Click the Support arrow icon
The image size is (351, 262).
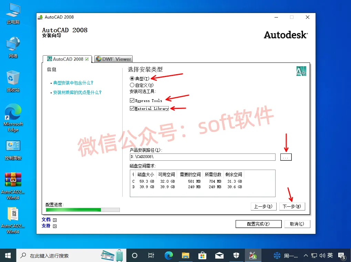(x=55, y=226)
